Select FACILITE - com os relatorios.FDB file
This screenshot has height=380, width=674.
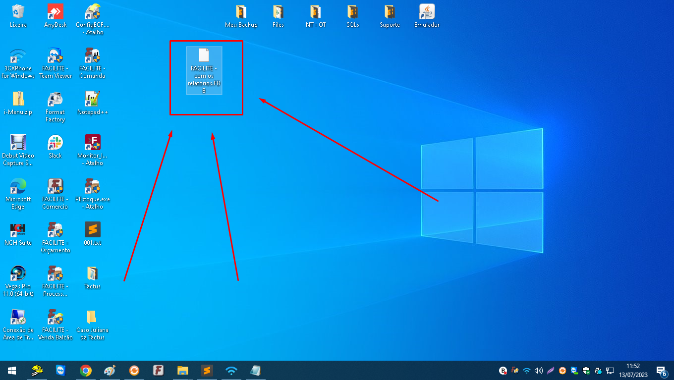coord(204,71)
